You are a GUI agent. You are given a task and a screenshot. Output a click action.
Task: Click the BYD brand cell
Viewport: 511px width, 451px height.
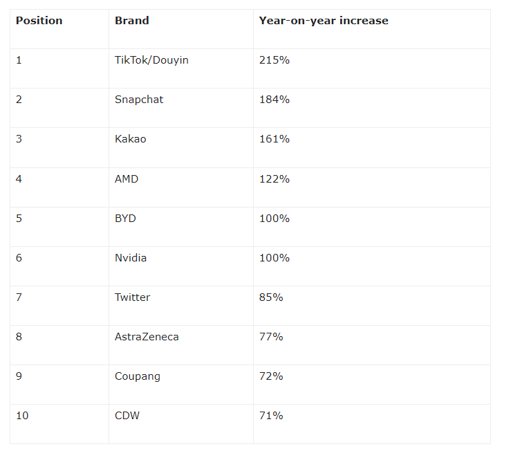click(x=125, y=219)
